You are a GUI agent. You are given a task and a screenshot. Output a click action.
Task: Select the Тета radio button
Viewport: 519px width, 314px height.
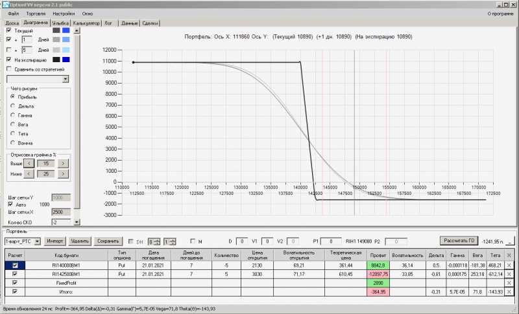pos(12,134)
